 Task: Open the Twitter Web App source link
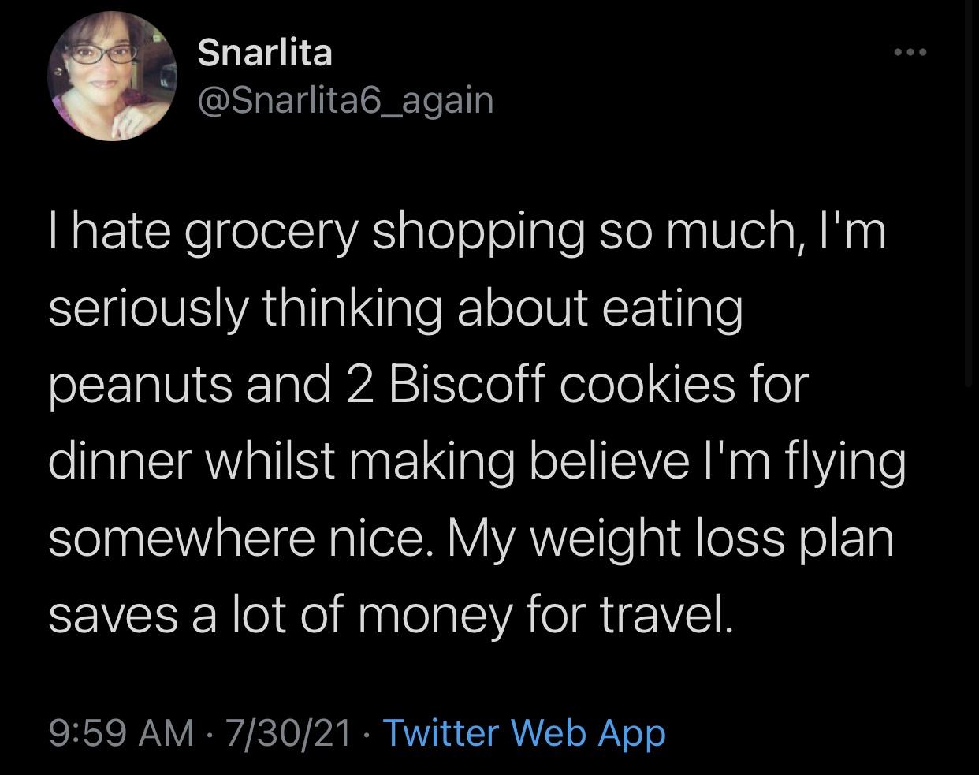pyautogui.click(x=524, y=732)
